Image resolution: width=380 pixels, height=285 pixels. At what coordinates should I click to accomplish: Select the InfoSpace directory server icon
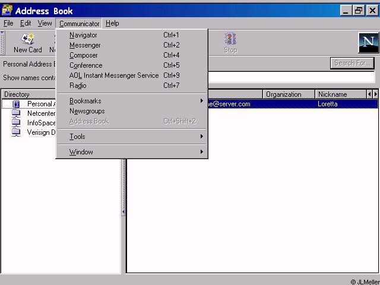pyautogui.click(x=16, y=123)
